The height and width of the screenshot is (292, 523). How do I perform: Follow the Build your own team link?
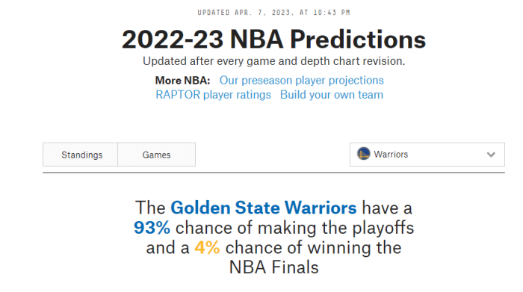tap(332, 95)
